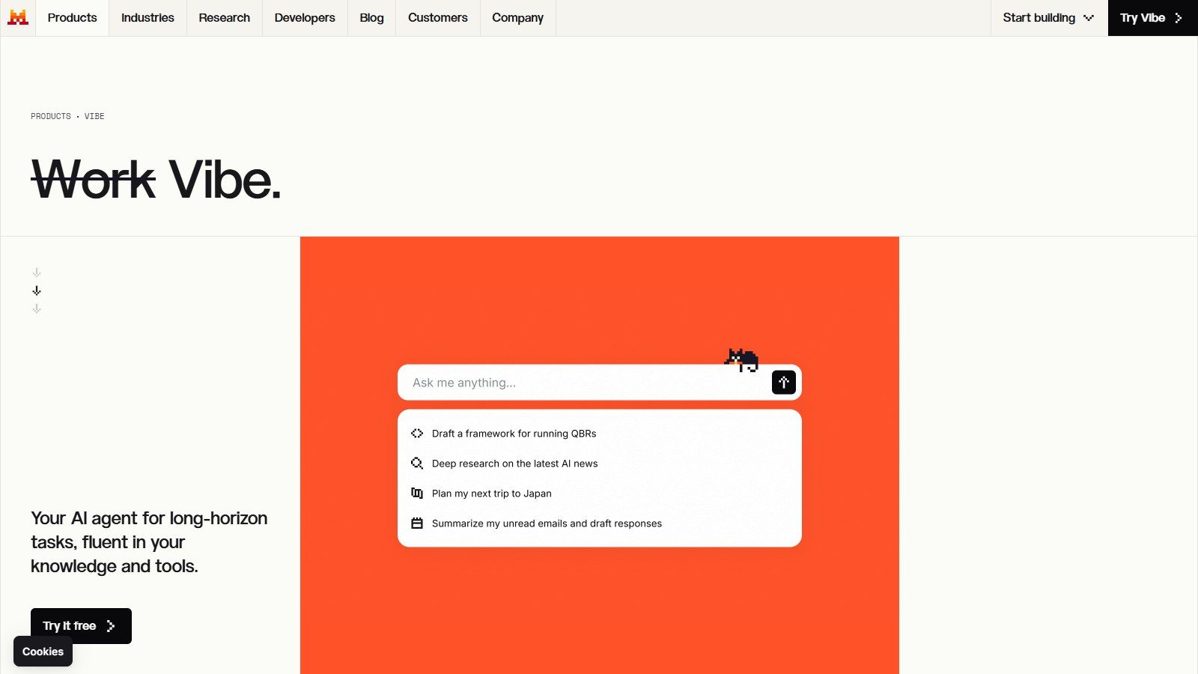
Task: Click the top faded down-arrow icon
Action: (37, 273)
